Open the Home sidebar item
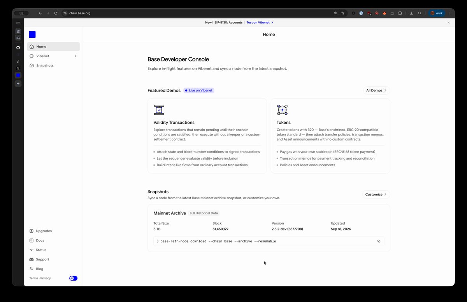 tap(53, 47)
